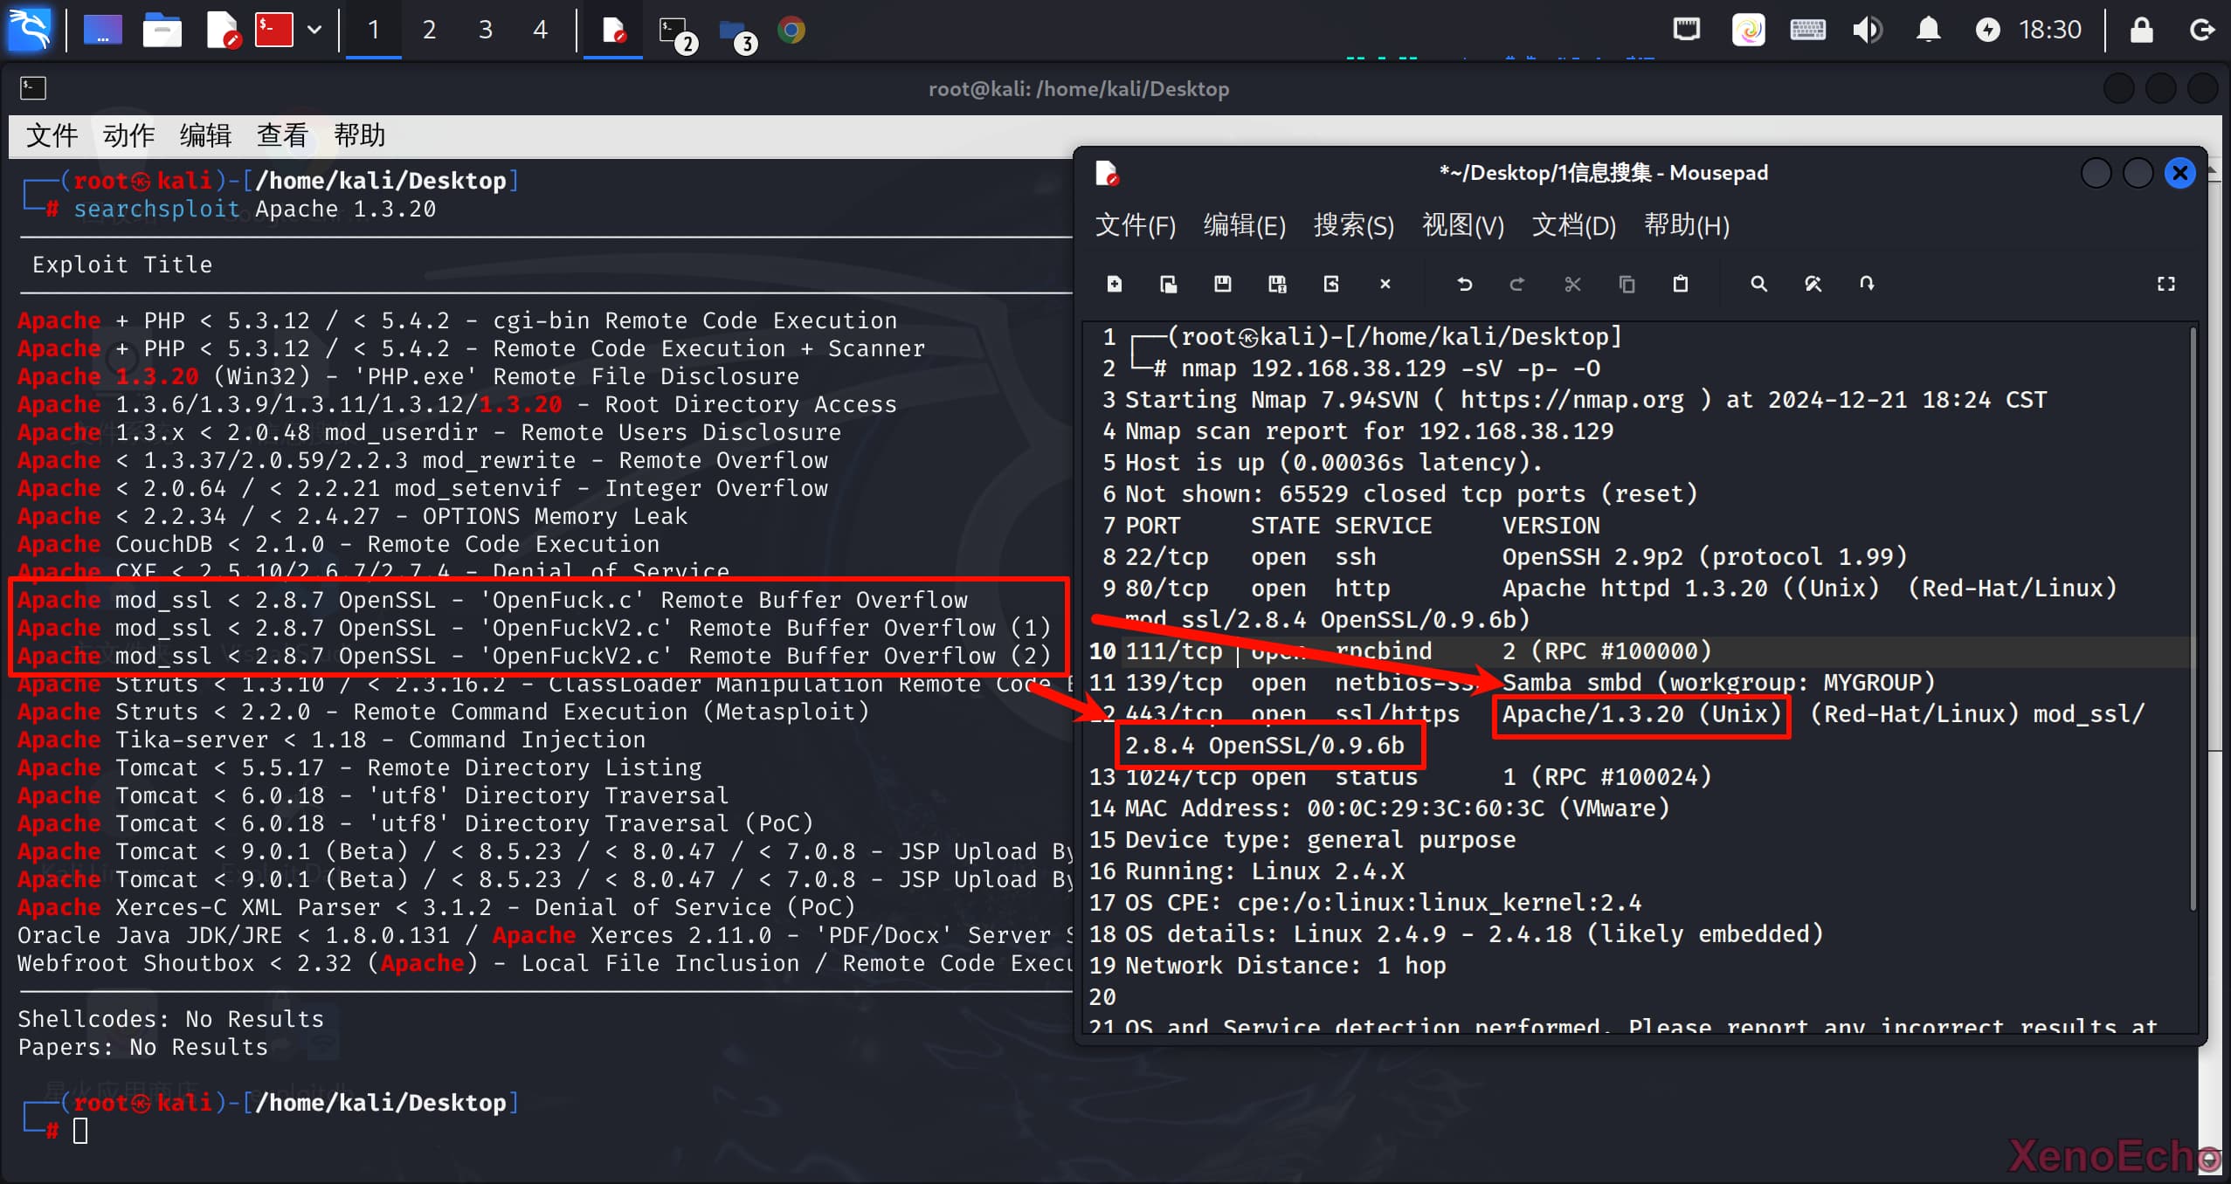This screenshot has height=1184, width=2231.
Task: Open the volume control in system tray
Action: click(x=1867, y=31)
